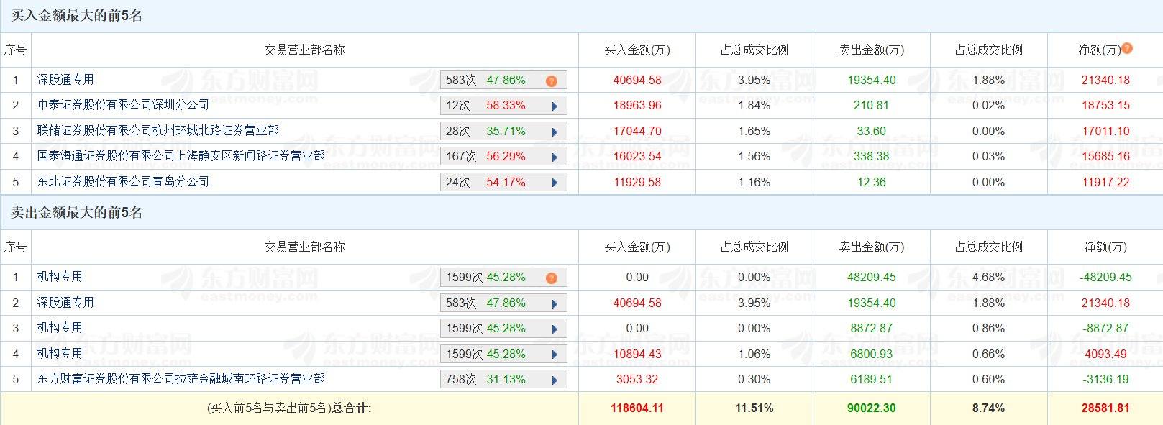Click the 758次 31.13% badge
Viewport: 1163px width, 425px height.
[485, 380]
